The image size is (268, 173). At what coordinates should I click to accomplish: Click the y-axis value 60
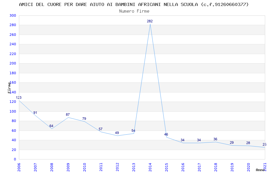(x=14, y=131)
